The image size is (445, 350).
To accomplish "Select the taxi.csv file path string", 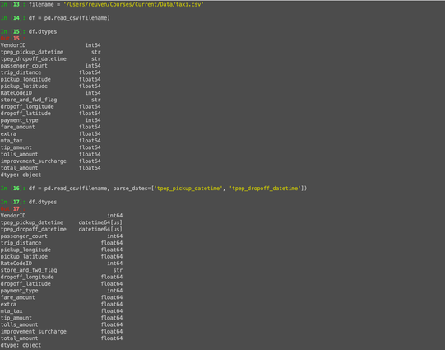I will coord(133,5).
